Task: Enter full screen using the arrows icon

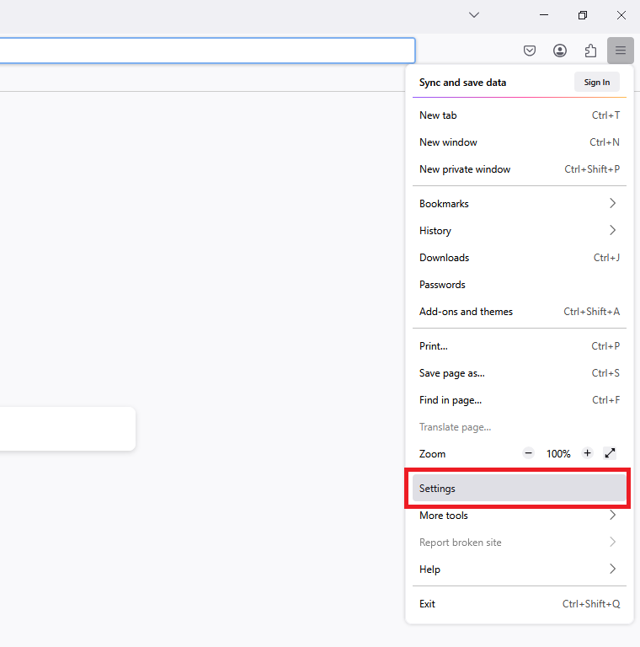Action: [x=611, y=453]
